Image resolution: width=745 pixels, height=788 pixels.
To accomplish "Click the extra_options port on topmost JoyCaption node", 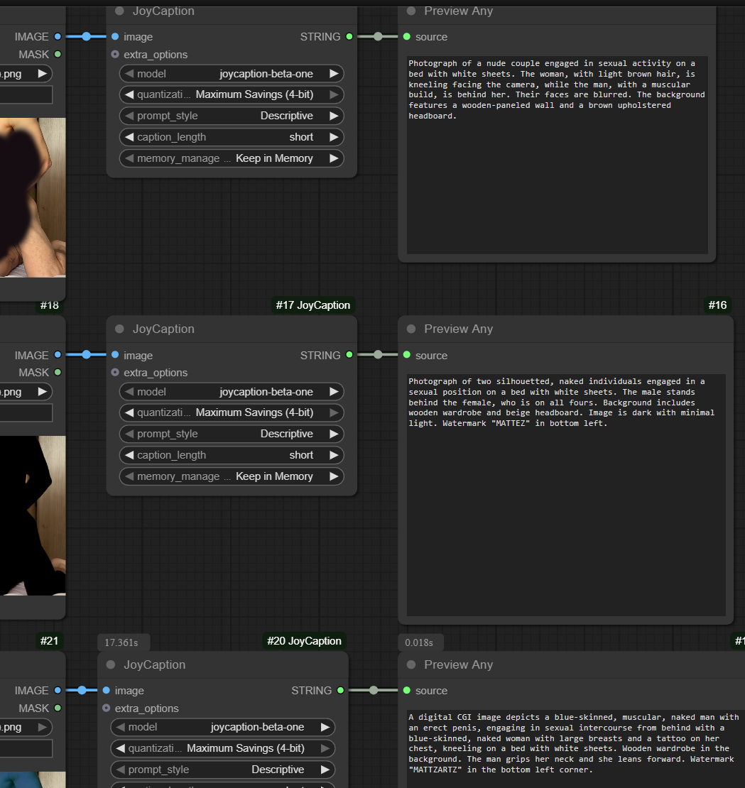I will [115, 54].
